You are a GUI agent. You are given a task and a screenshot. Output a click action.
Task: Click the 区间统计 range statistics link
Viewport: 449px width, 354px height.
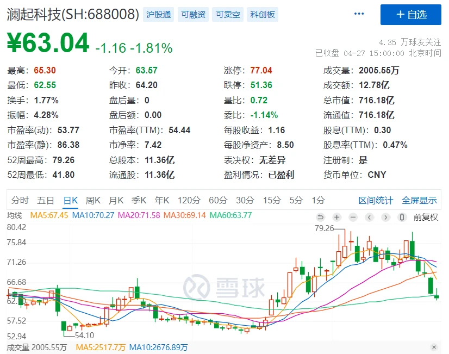375,200
